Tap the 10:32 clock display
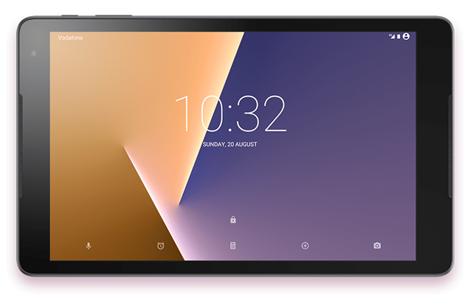 [231, 113]
